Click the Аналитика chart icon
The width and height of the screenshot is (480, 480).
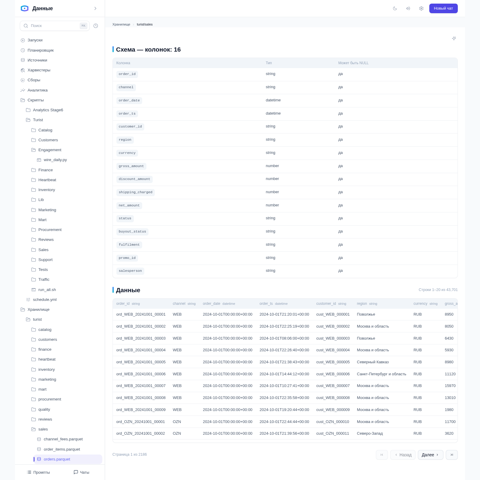coord(23,90)
